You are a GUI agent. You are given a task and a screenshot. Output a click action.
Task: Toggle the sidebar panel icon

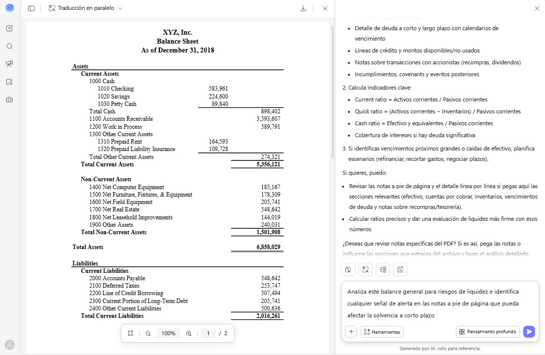tap(31, 8)
